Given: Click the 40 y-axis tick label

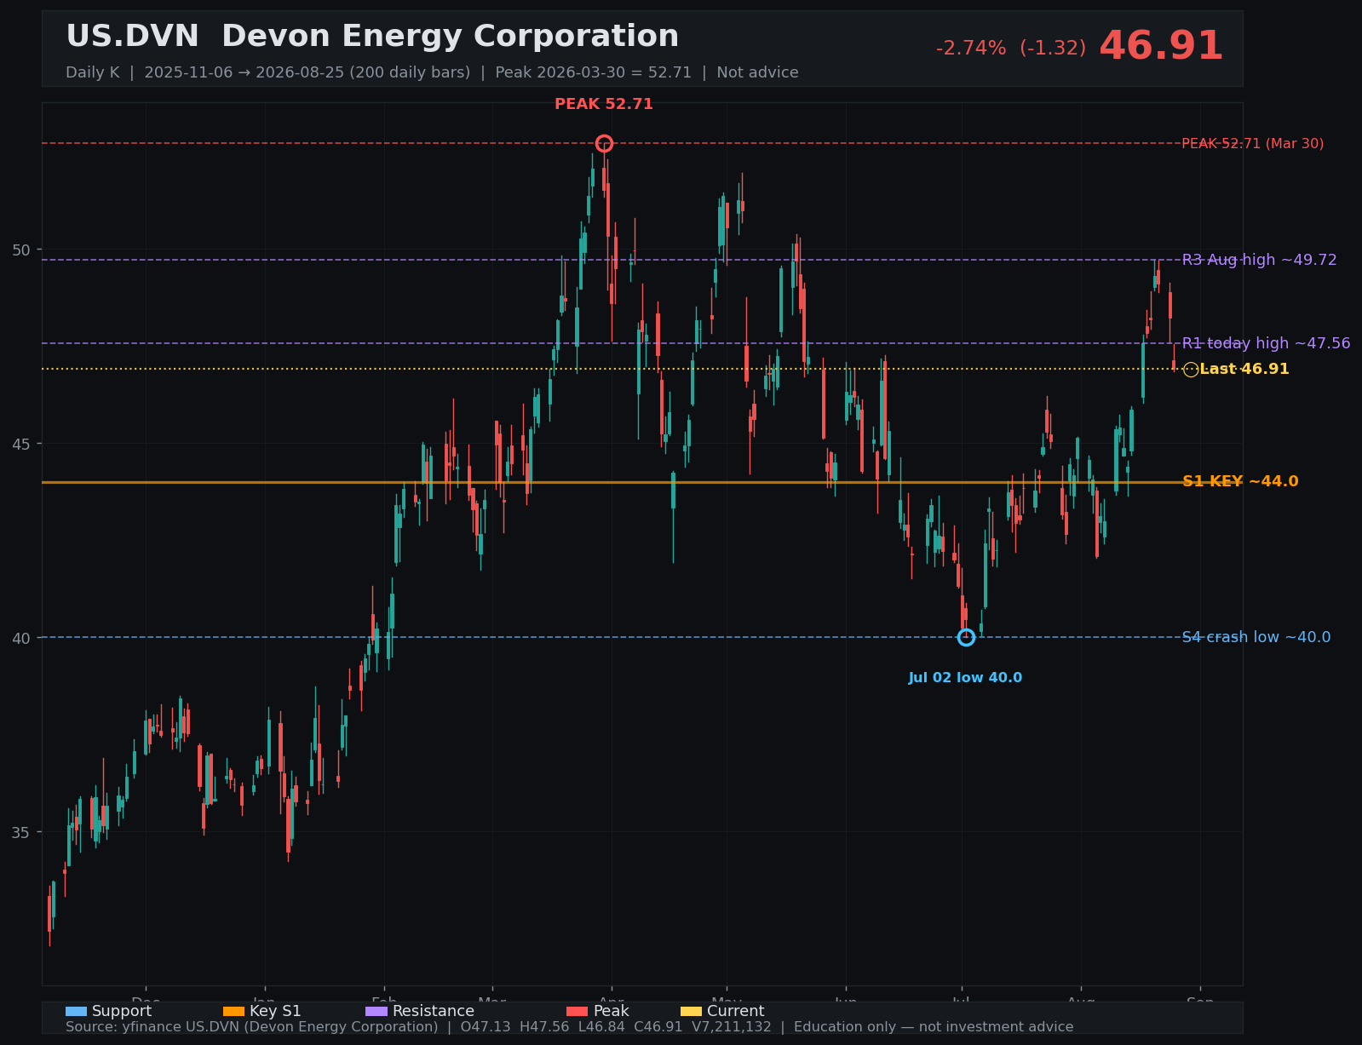Looking at the screenshot, I should click(x=21, y=638).
